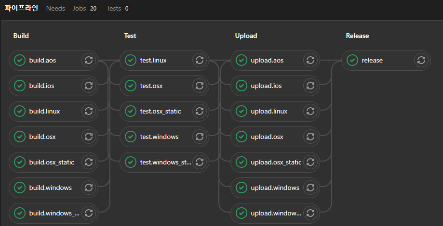Click the Build stage heading

(21, 36)
